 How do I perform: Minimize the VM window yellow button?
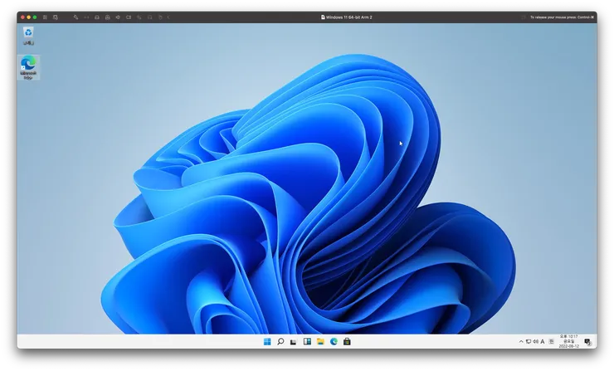tap(28, 17)
